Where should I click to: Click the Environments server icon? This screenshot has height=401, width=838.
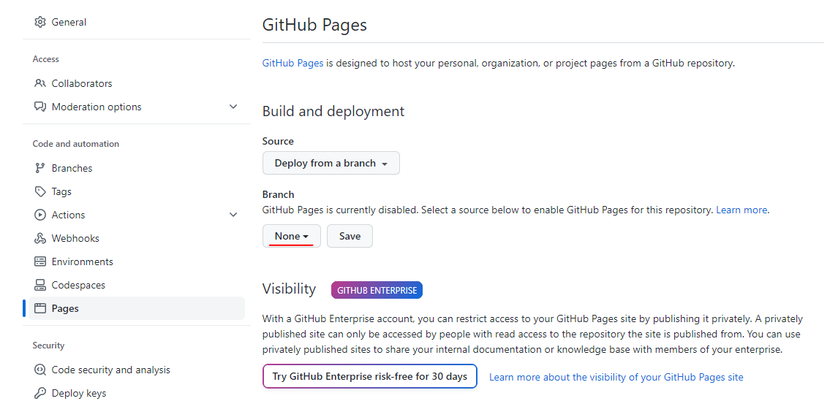(40, 261)
